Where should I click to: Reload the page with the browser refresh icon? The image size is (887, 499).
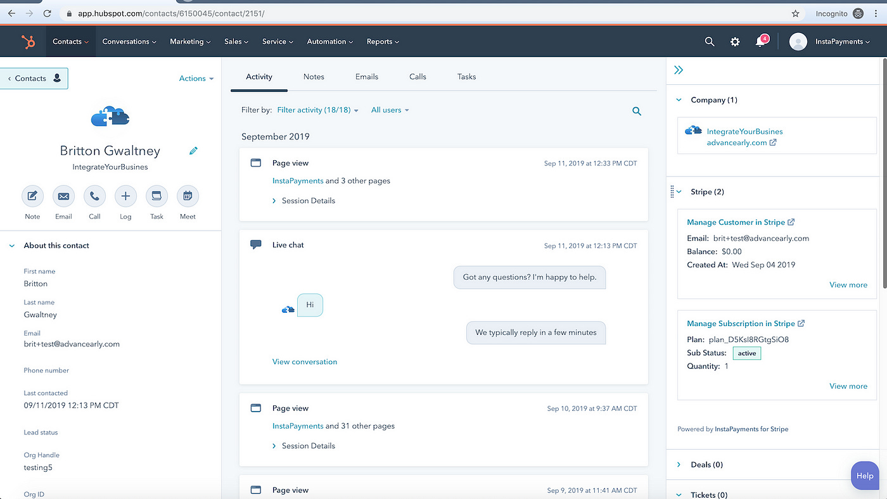coord(48,13)
